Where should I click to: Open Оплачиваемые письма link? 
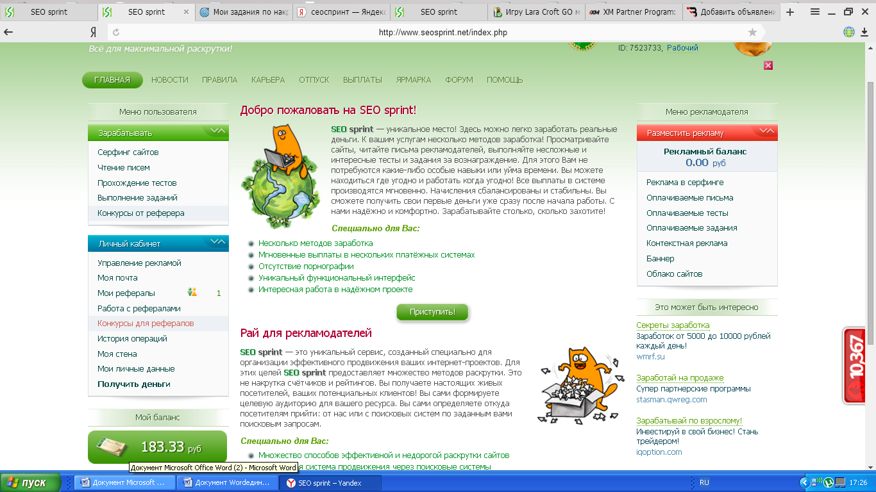coord(690,198)
